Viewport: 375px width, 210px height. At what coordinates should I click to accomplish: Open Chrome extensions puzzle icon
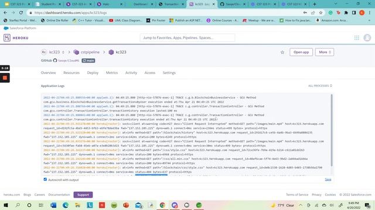click(346, 13)
